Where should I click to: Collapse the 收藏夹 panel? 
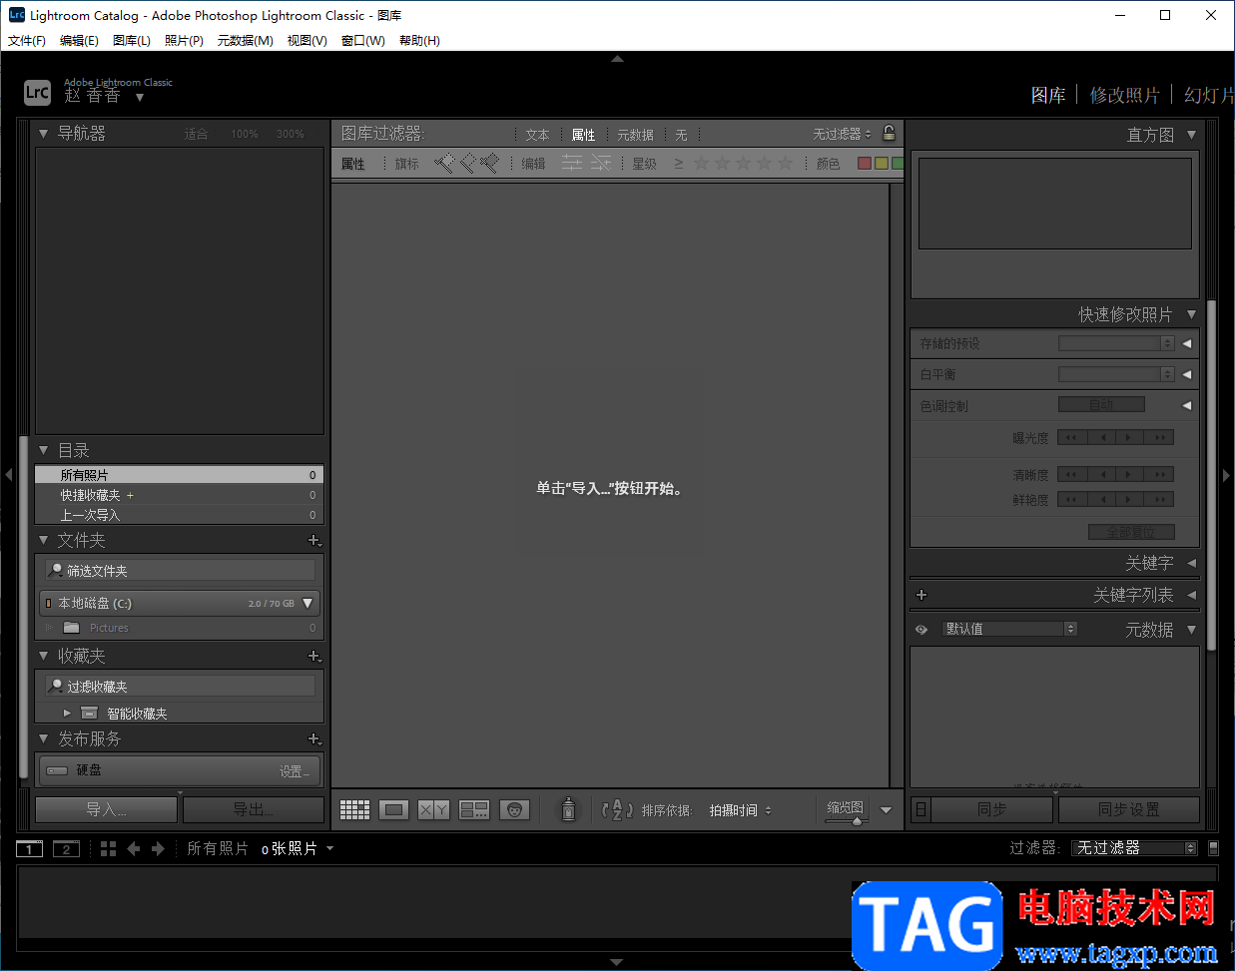[43, 656]
